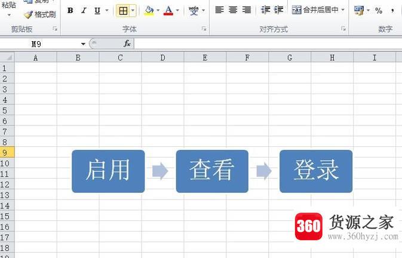
Task: Apply underline formatting
Action: pos(97,11)
